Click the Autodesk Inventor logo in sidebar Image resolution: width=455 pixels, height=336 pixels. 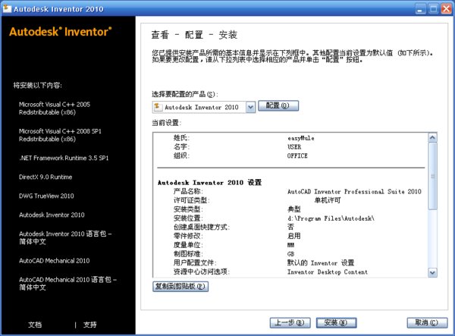(x=61, y=32)
